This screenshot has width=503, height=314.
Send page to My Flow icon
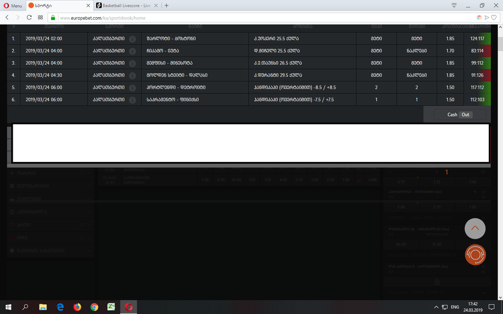pyautogui.click(x=487, y=18)
